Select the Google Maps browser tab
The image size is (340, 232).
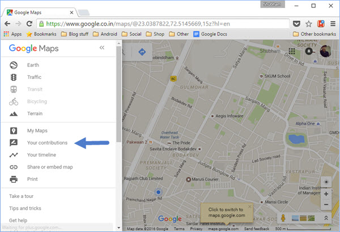pyautogui.click(x=39, y=12)
